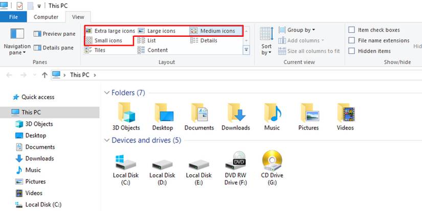Expand the chevron after This PC in address bar

(x=95, y=75)
